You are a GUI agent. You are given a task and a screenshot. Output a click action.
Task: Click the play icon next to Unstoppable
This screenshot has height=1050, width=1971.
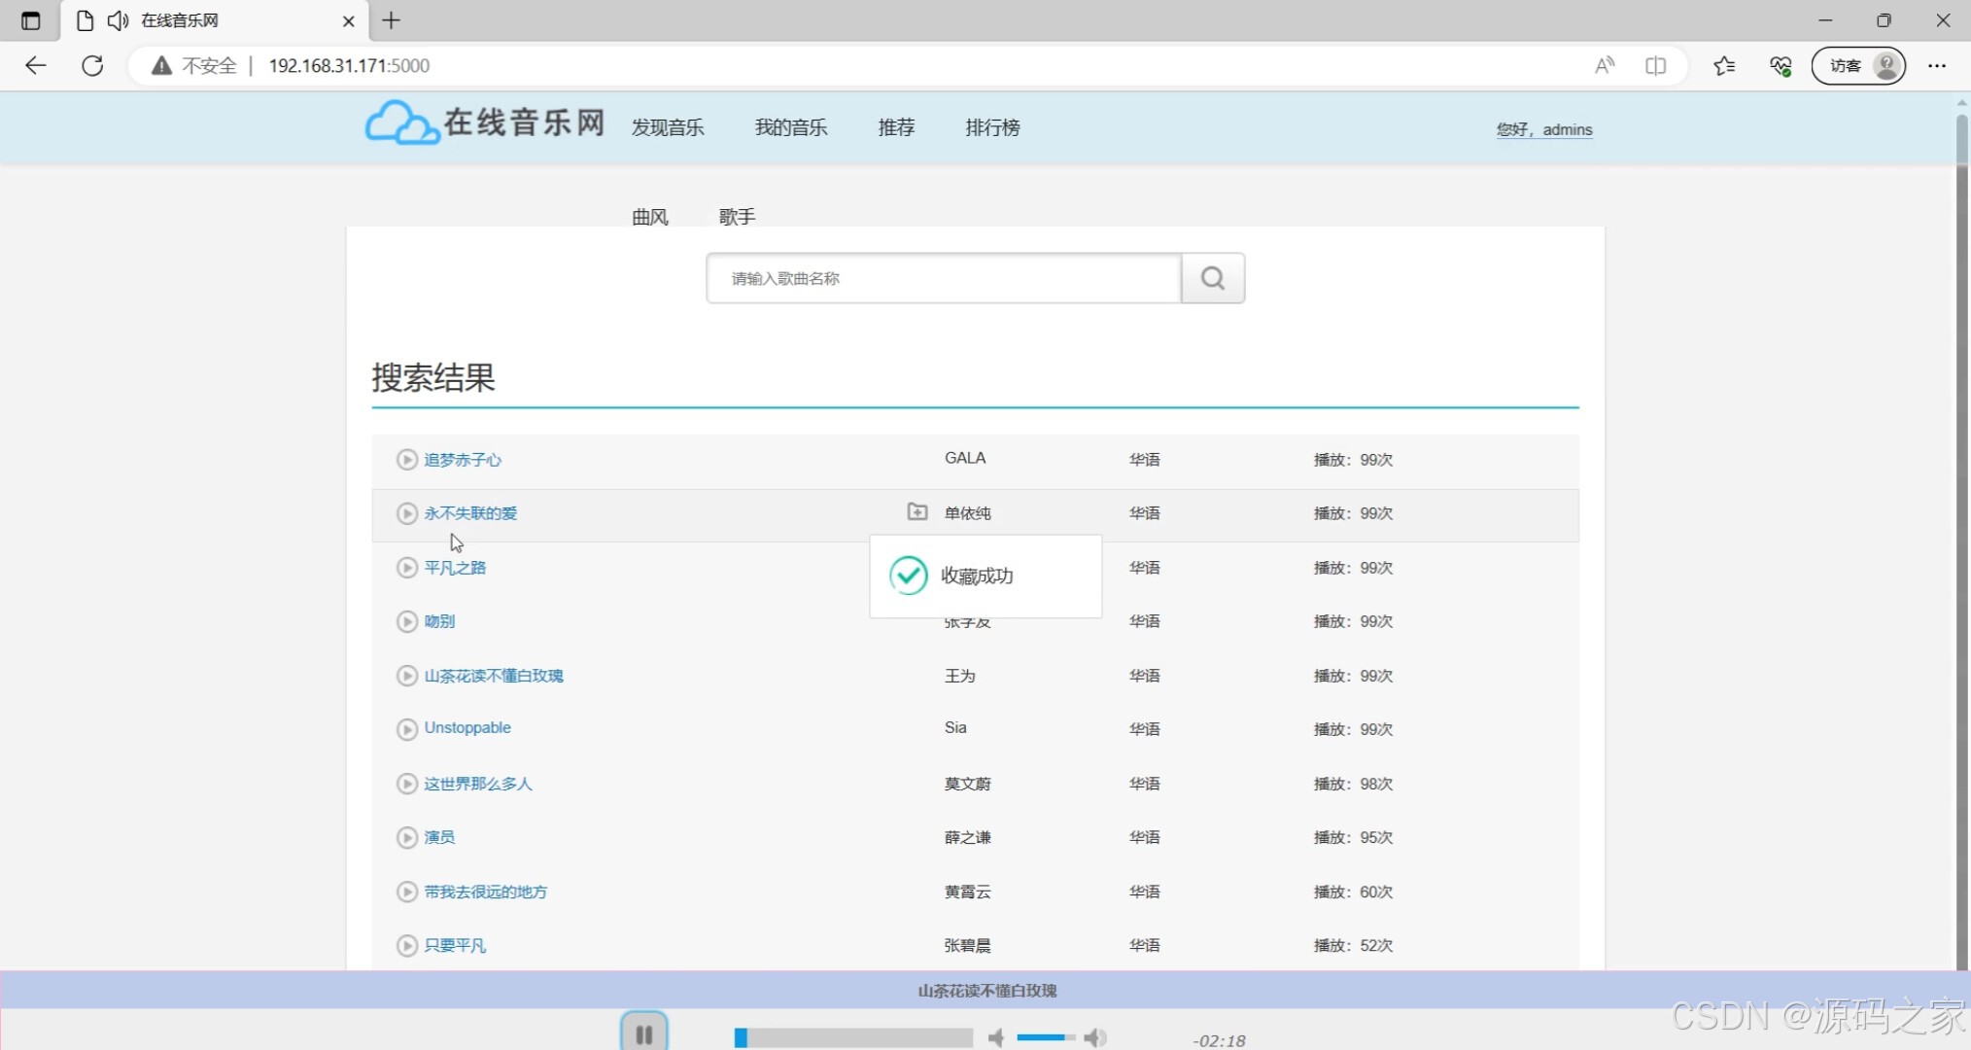[406, 729]
